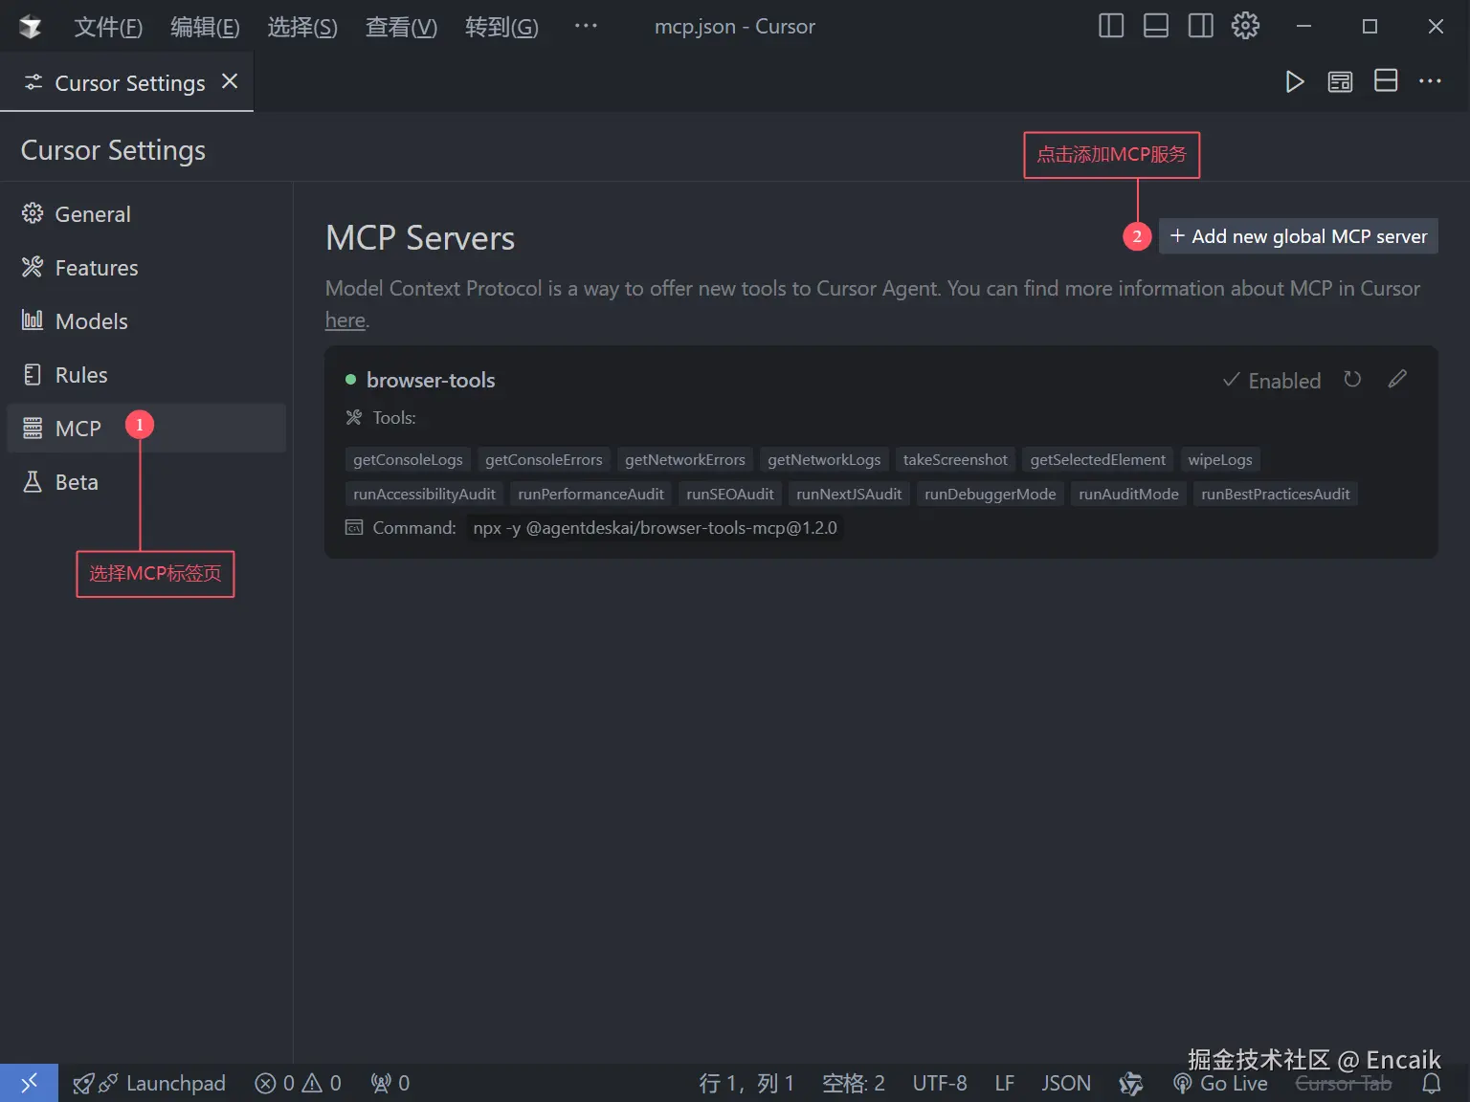Refresh the browser-tools MCP server

[x=1351, y=380]
